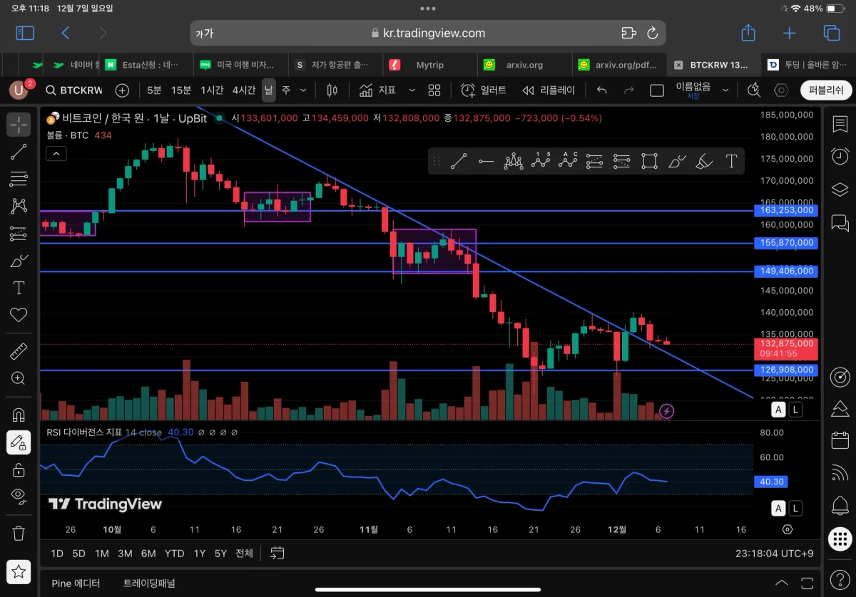Screen dimensions: 856x597
Task: Open favorites star toolbar button
Action: pos(19,571)
